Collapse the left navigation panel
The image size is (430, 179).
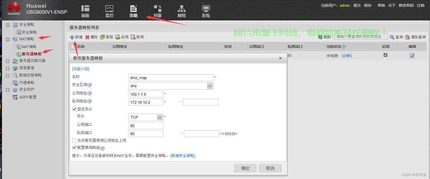62,24
